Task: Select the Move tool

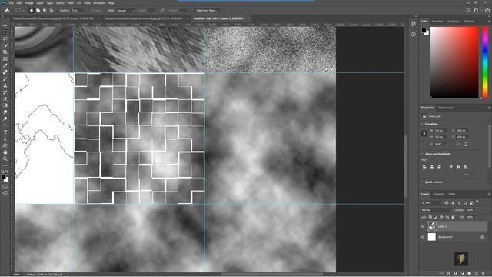Action: (5, 25)
